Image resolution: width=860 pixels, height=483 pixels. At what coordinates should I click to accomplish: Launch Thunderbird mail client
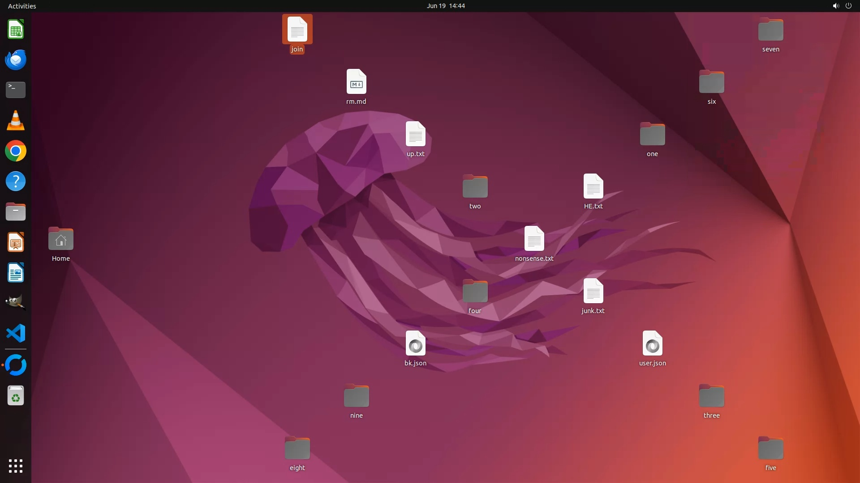(16, 59)
